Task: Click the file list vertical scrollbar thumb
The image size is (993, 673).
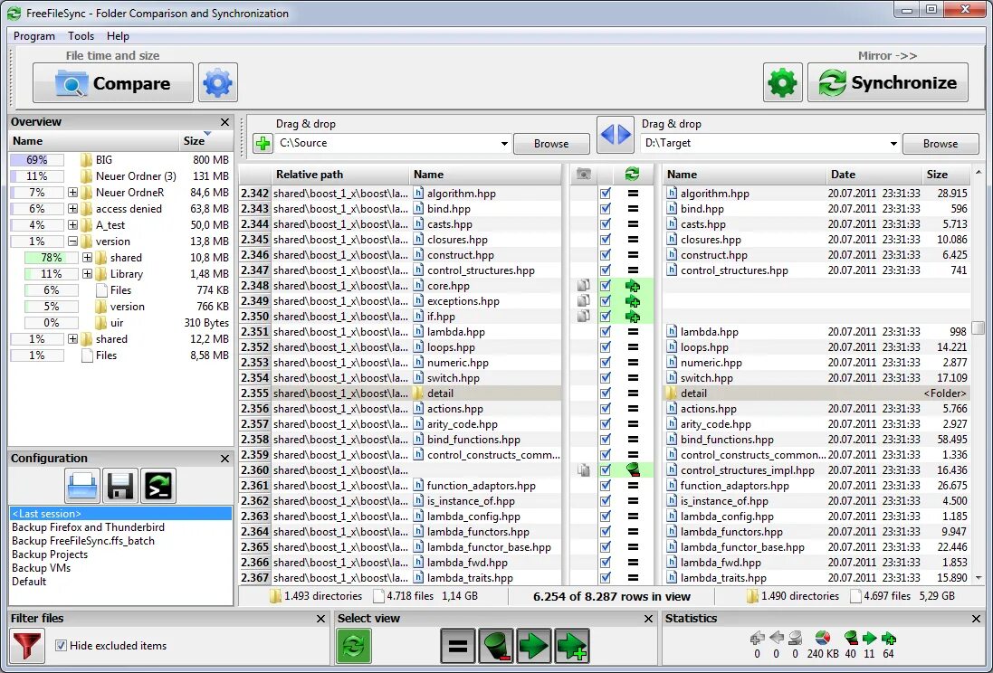Action: point(979,327)
